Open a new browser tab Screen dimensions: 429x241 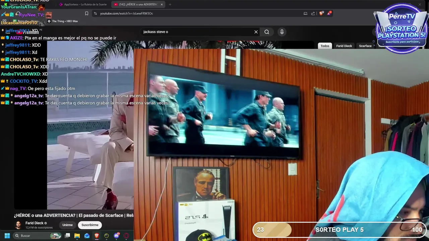click(170, 4)
